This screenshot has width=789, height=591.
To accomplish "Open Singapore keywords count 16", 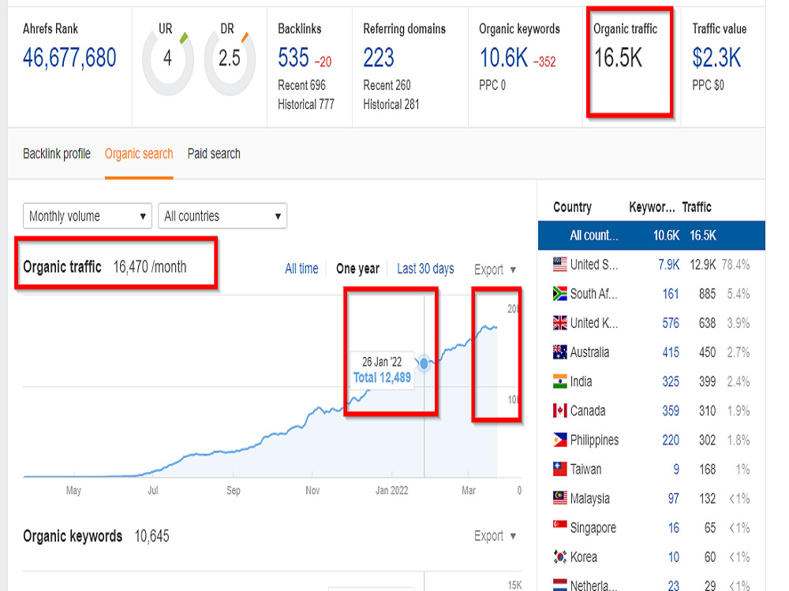I will point(674,528).
